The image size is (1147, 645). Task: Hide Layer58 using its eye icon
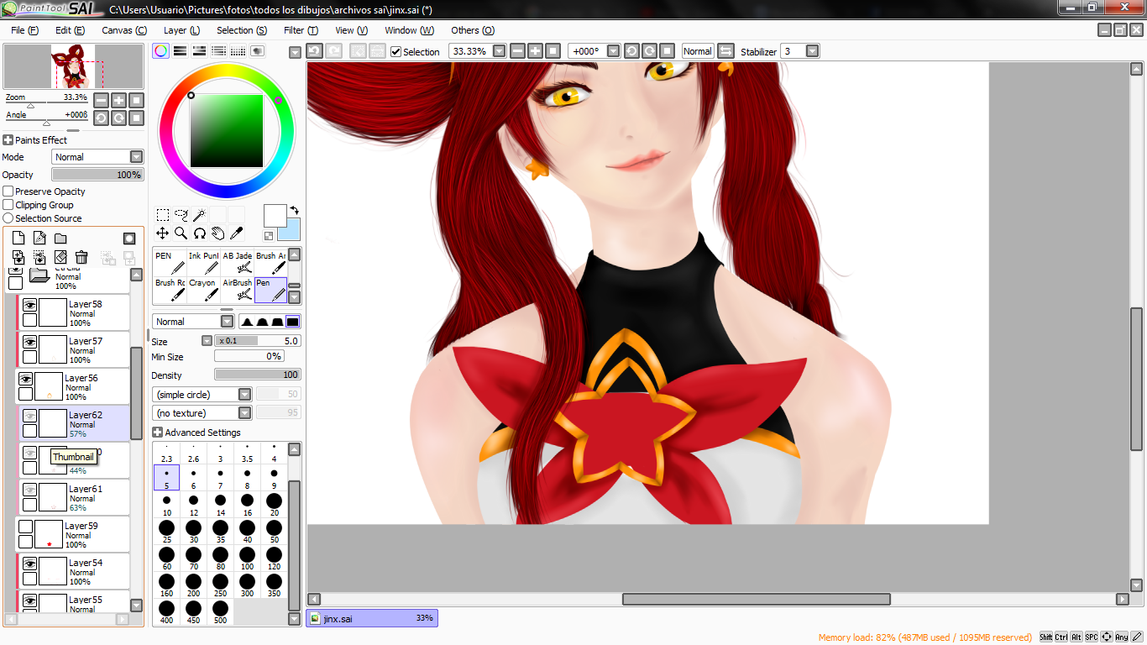pyautogui.click(x=29, y=305)
